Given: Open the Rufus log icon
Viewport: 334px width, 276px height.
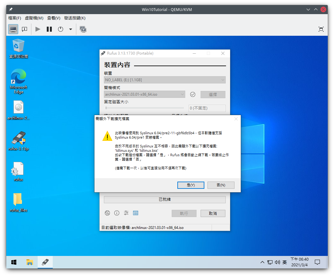Looking at the screenshot, I should pyautogui.click(x=136, y=213).
